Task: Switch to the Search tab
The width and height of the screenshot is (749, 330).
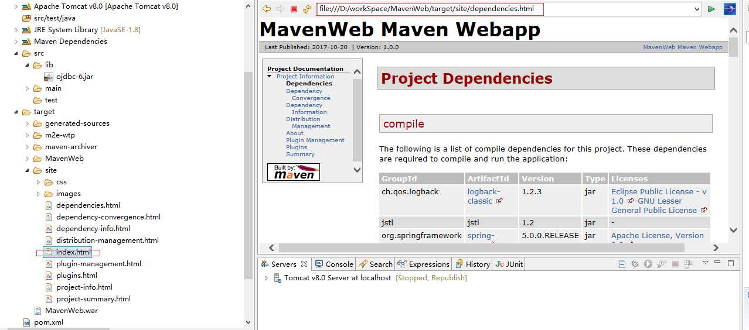Action: 375,264
